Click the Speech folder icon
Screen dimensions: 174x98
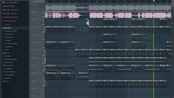[4, 78]
